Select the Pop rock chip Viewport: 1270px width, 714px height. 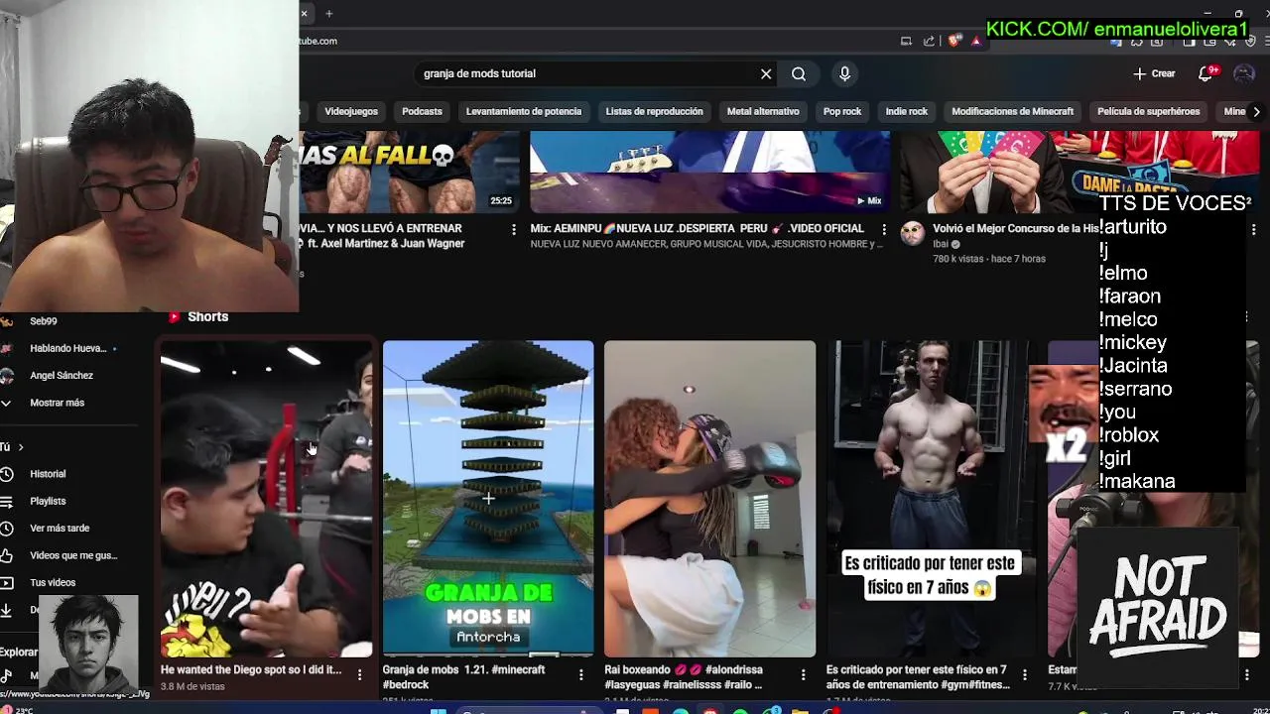pyautogui.click(x=842, y=111)
